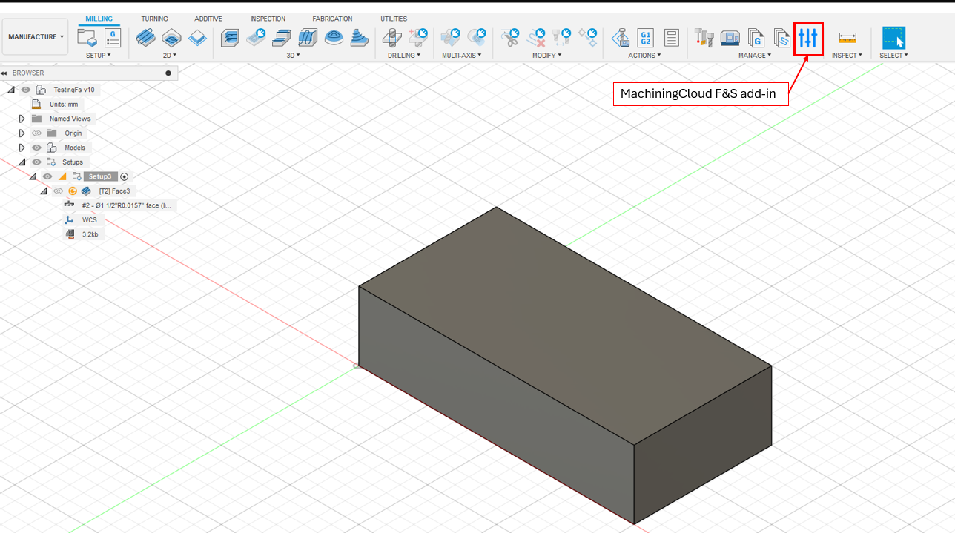Image resolution: width=955 pixels, height=542 pixels.
Task: Select the 2D Adaptive Clearing tool
Action: pos(145,37)
